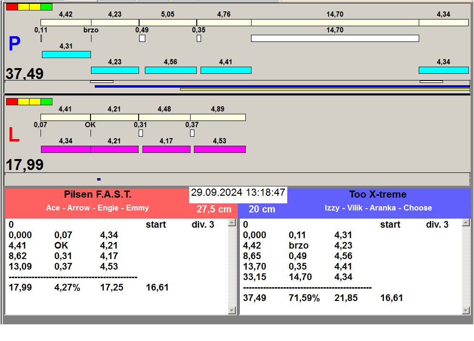Image resolution: width=474 pixels, height=341 pixels.
Task: Click the large 17,99 total time in lane L
Action: click(24, 165)
